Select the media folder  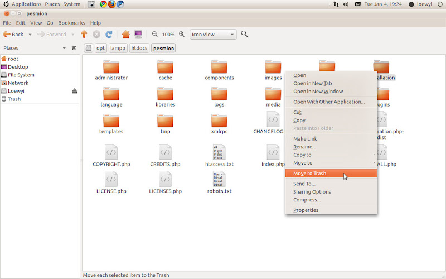tap(273, 97)
